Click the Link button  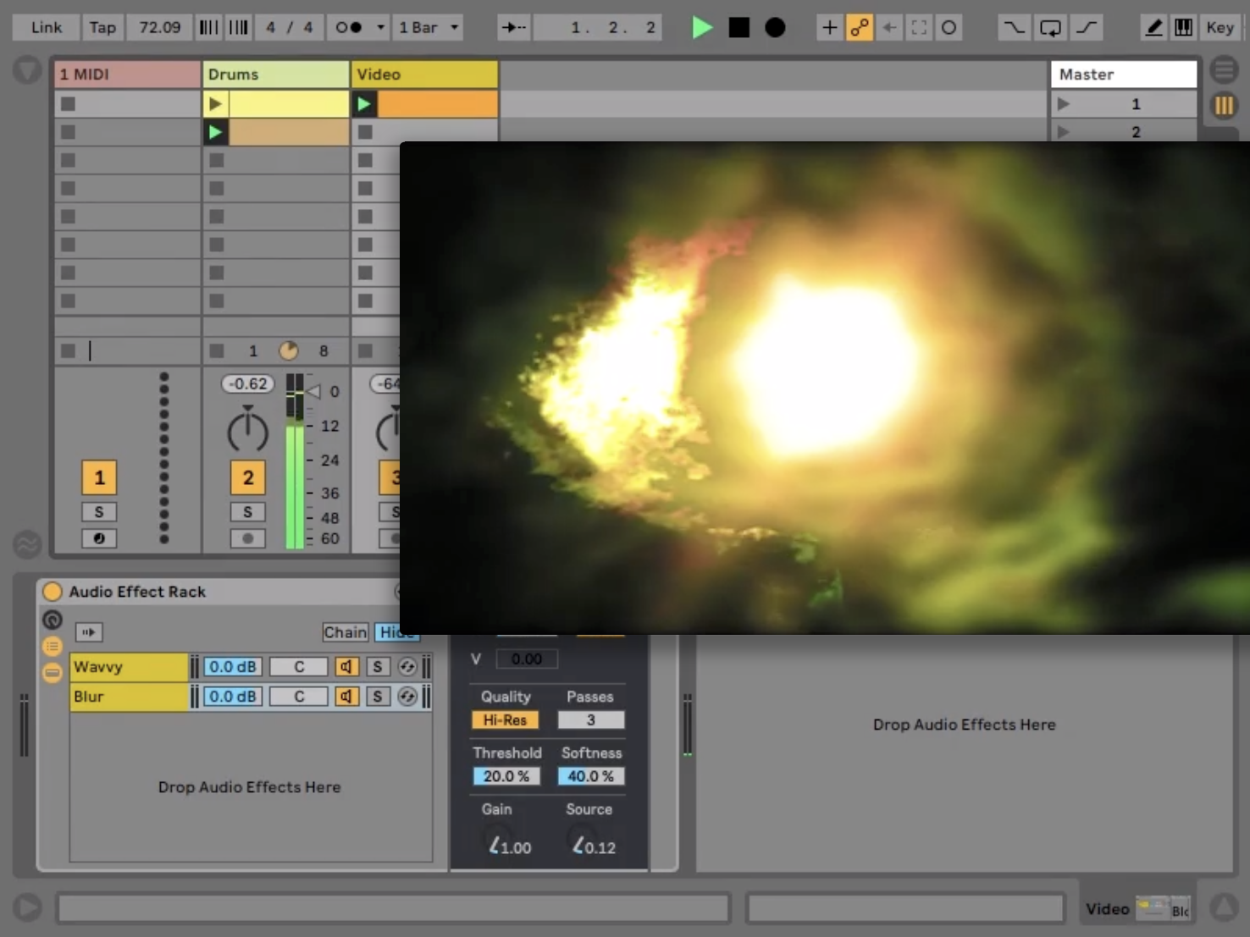tap(47, 28)
